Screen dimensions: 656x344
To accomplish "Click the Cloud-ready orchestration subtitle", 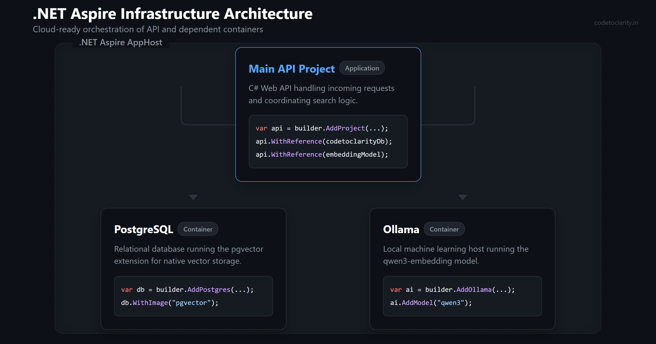I will coord(148,29).
